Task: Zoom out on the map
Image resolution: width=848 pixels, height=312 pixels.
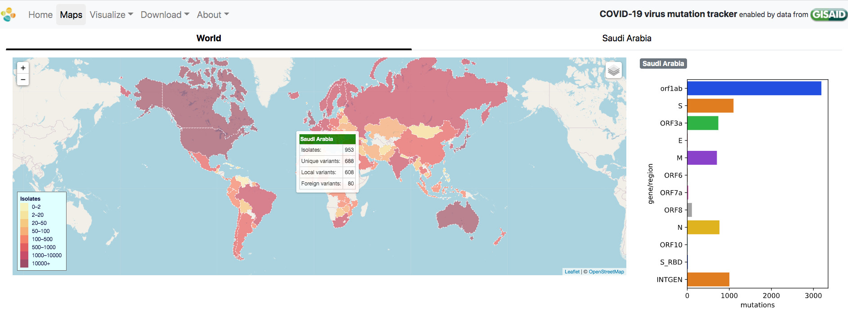Action: (23, 79)
